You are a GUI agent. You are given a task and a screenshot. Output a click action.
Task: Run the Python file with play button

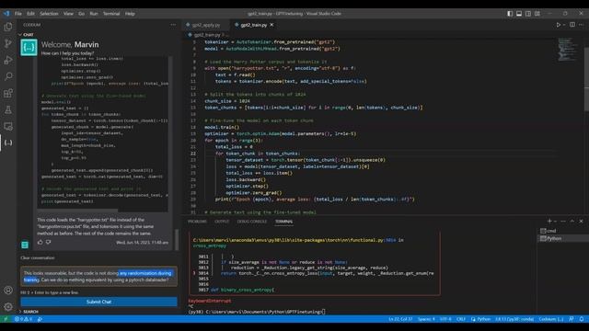pyautogui.click(x=559, y=25)
